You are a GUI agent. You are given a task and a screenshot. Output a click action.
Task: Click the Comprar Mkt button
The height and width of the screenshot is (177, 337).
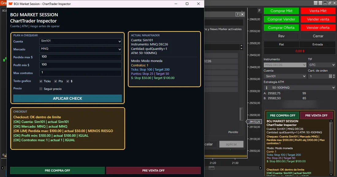click(281, 11)
